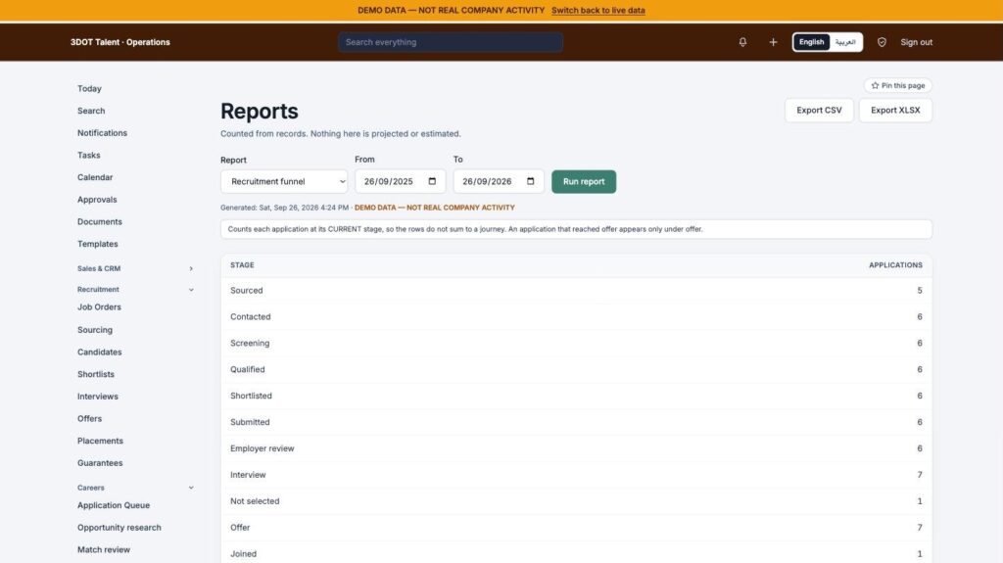Screen dimensions: 1003x563
Task: Click the STAGE column header
Action: (x=242, y=265)
